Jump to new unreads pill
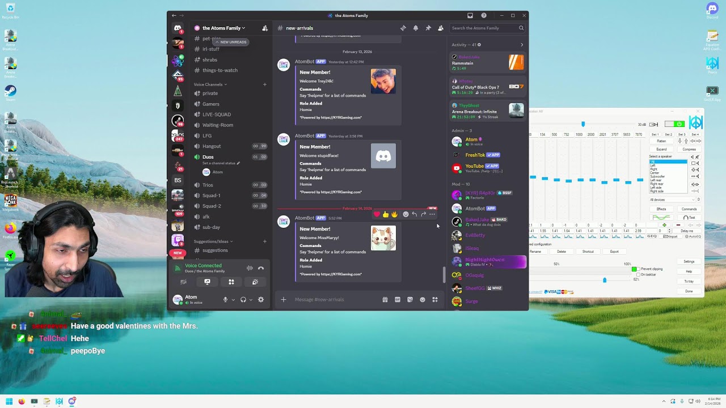 coord(230,42)
